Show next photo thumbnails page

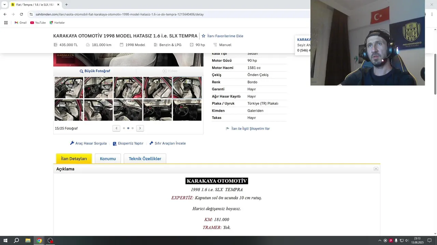(140, 128)
